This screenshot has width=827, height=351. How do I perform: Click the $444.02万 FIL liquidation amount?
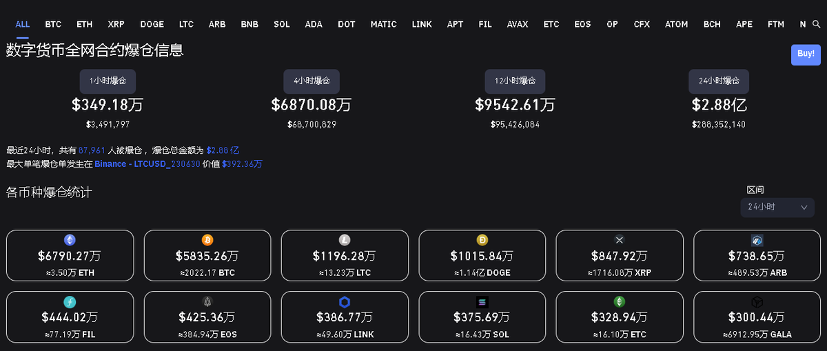70,318
